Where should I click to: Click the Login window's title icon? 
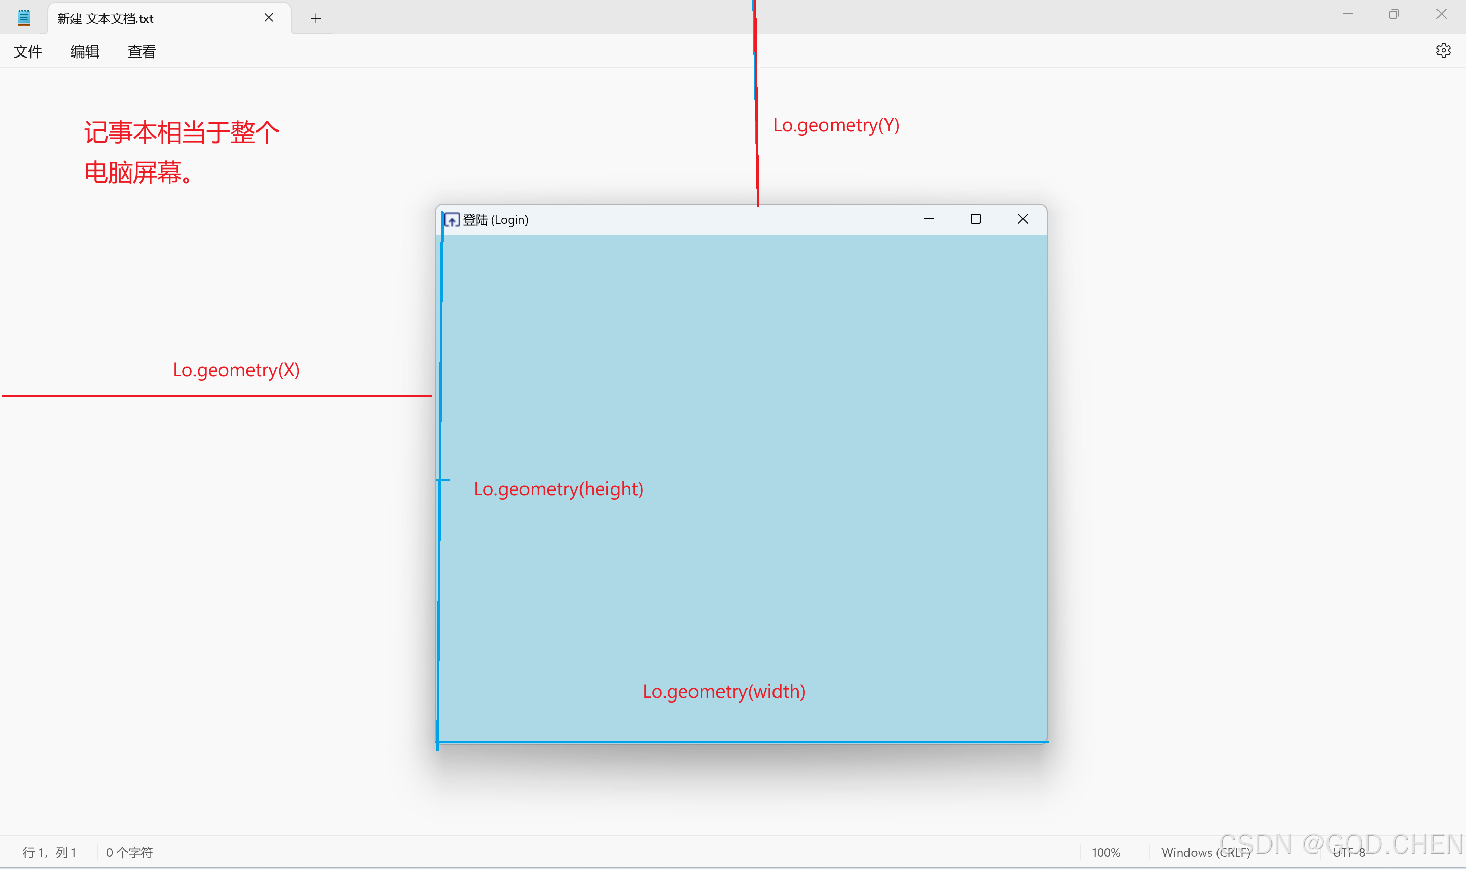tap(452, 219)
